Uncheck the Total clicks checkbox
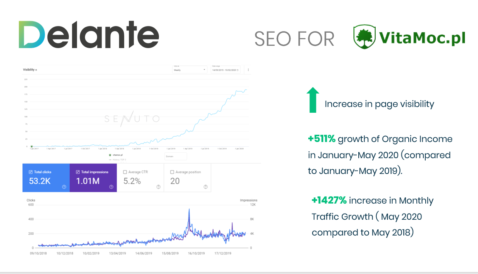 click(31, 172)
